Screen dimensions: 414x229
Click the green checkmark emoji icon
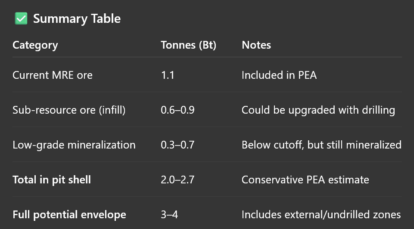pyautogui.click(x=21, y=19)
